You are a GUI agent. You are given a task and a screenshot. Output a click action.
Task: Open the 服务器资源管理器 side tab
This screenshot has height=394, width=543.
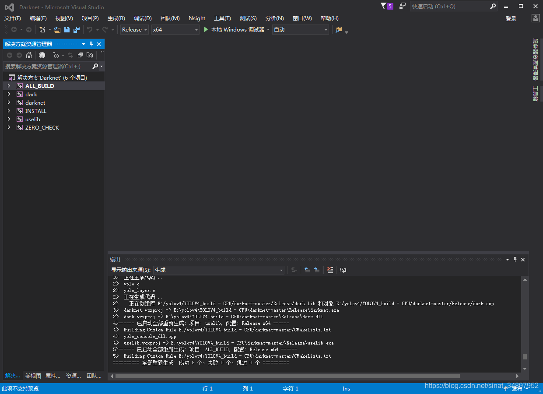click(x=535, y=60)
